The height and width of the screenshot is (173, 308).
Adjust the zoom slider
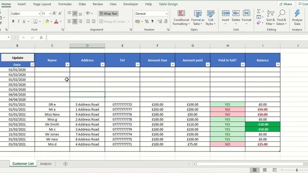click(297, 170)
